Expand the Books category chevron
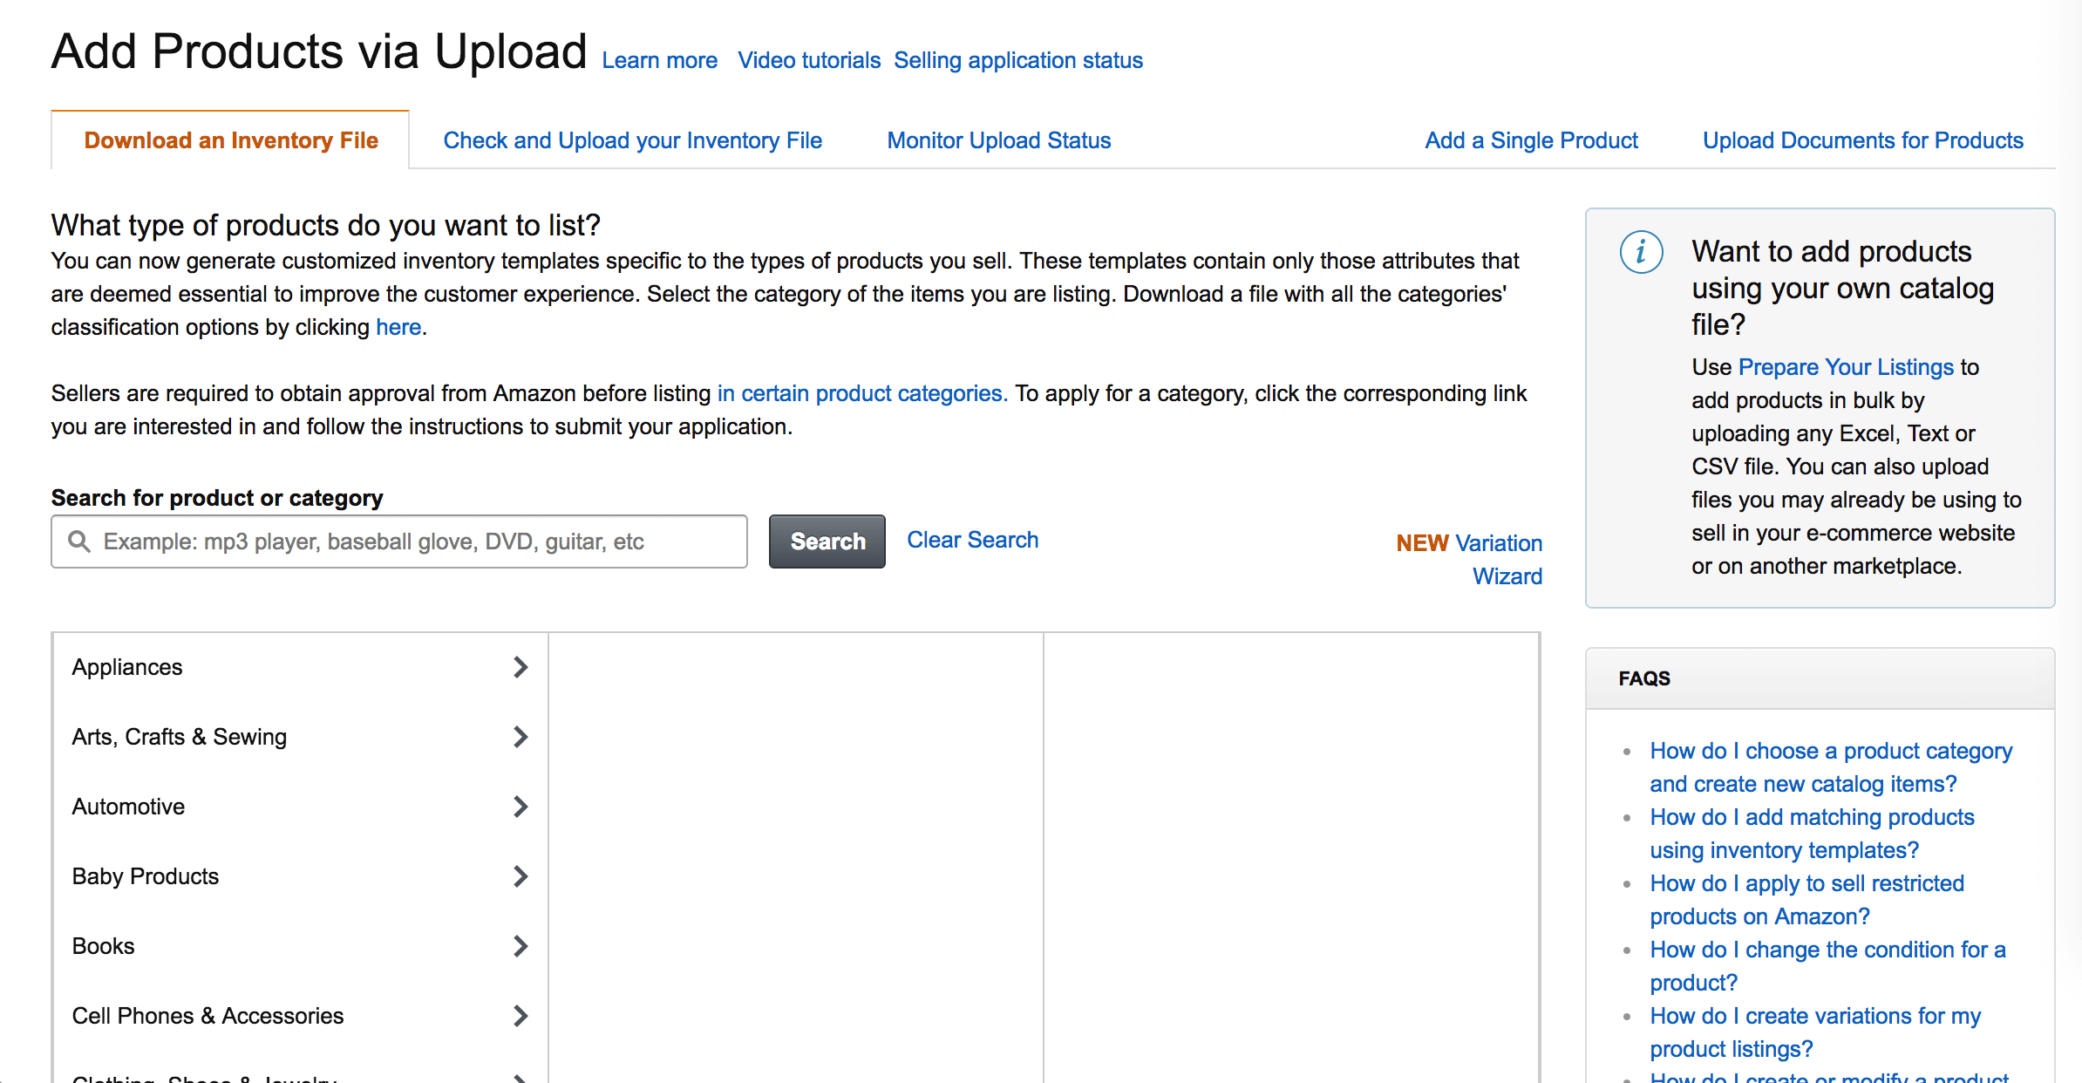 520,946
